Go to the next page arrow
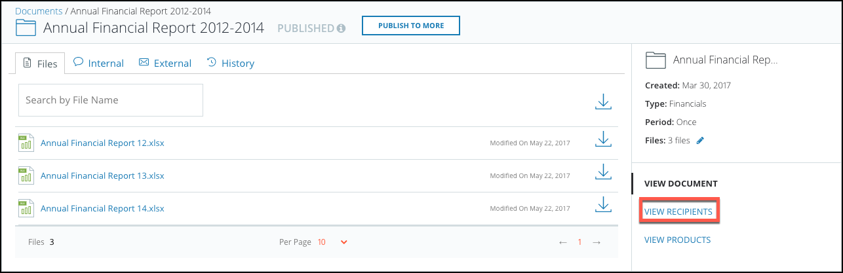Screen dimensions: 843x273 click(597, 242)
